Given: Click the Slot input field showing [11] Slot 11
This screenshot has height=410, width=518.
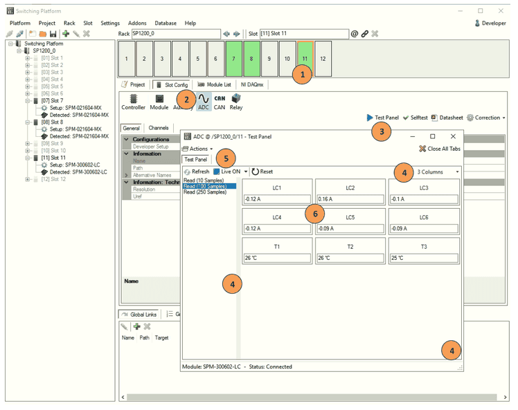Looking at the screenshot, I should 304,34.
